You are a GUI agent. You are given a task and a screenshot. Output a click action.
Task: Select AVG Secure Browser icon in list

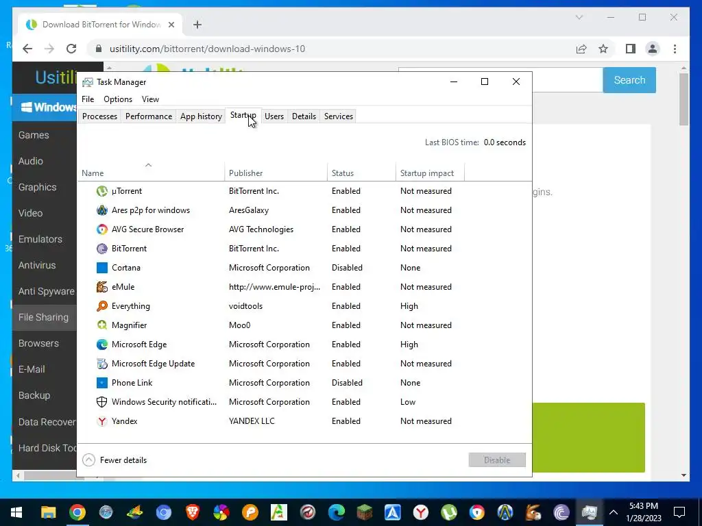click(102, 229)
